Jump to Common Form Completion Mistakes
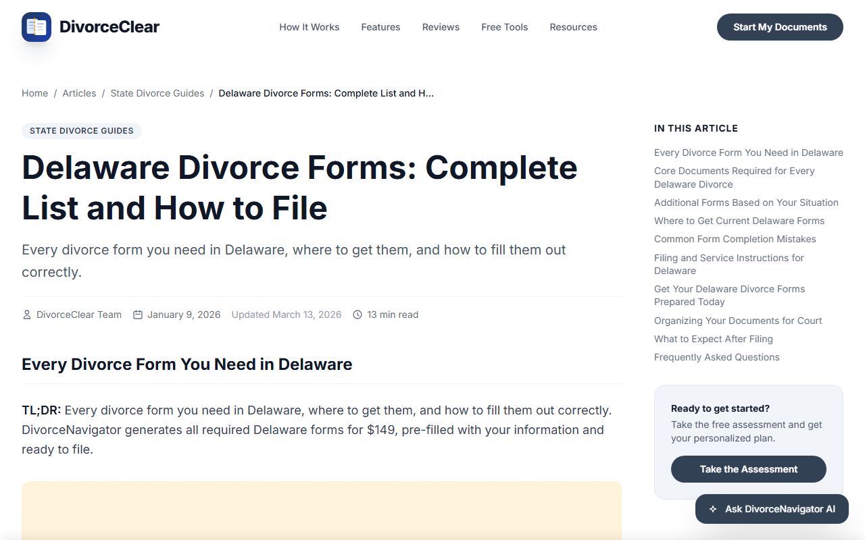Viewport: 865px width, 540px height. [x=735, y=239]
